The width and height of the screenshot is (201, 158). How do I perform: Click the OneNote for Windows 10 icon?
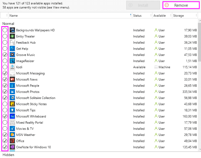(x=12, y=147)
